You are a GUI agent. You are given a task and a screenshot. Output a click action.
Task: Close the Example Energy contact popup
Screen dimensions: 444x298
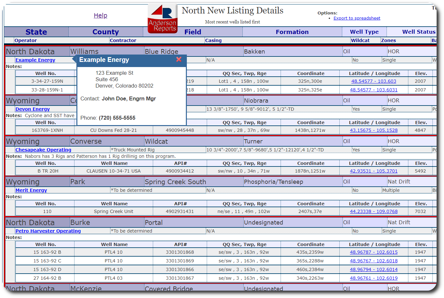tap(179, 59)
